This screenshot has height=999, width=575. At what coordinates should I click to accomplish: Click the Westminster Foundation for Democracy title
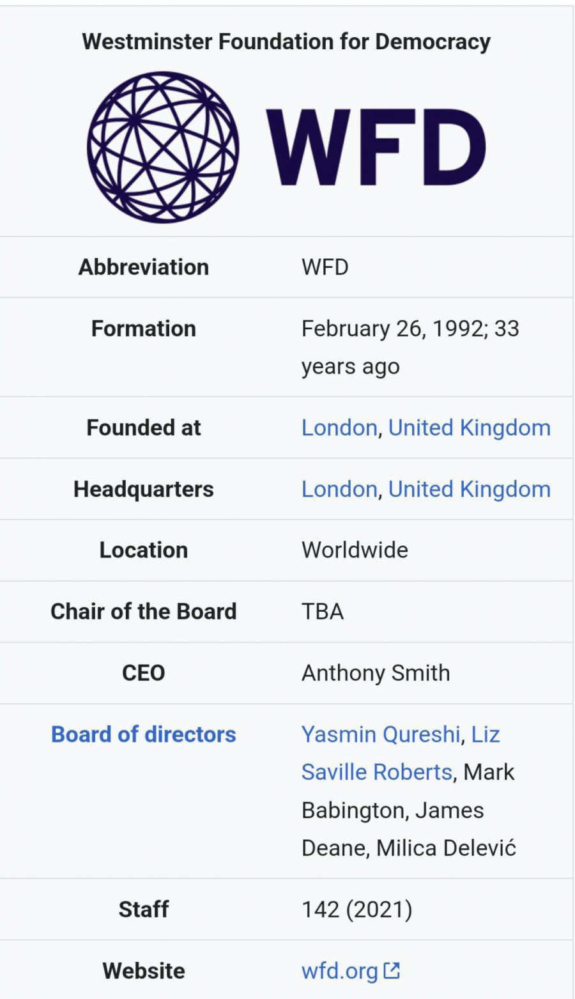(286, 42)
